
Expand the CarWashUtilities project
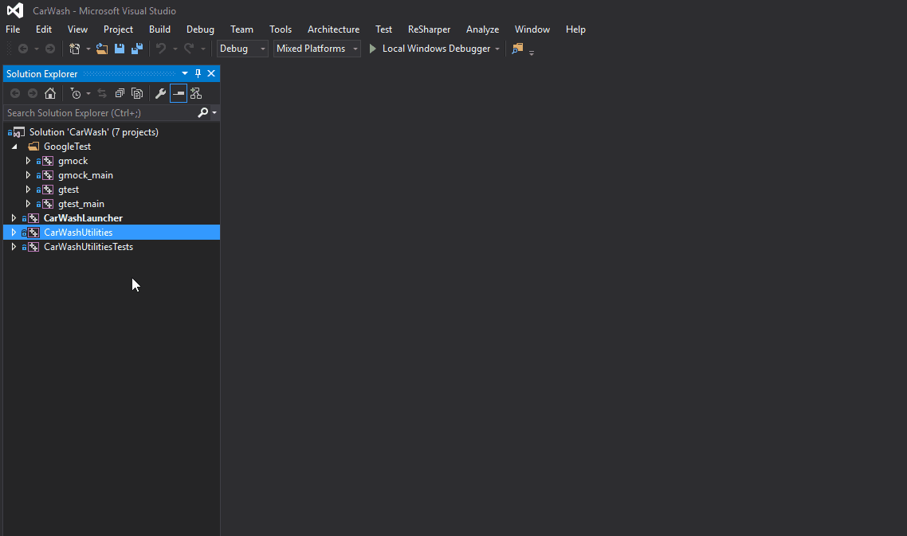[14, 233]
